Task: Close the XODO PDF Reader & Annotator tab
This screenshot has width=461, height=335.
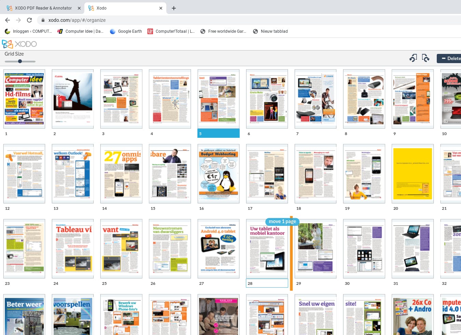Action: 79,8
